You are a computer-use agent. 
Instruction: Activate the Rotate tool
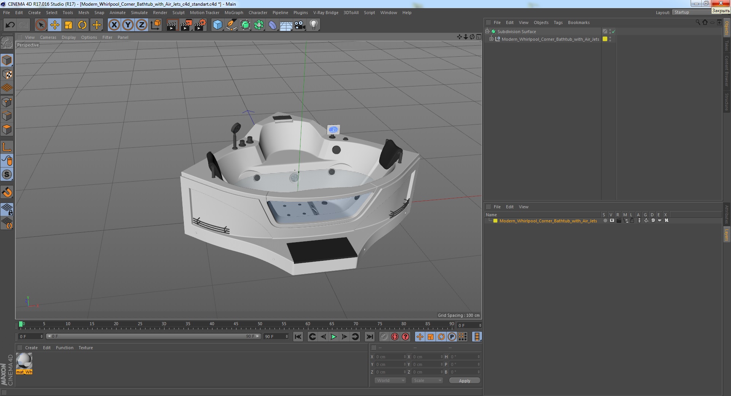pos(82,25)
